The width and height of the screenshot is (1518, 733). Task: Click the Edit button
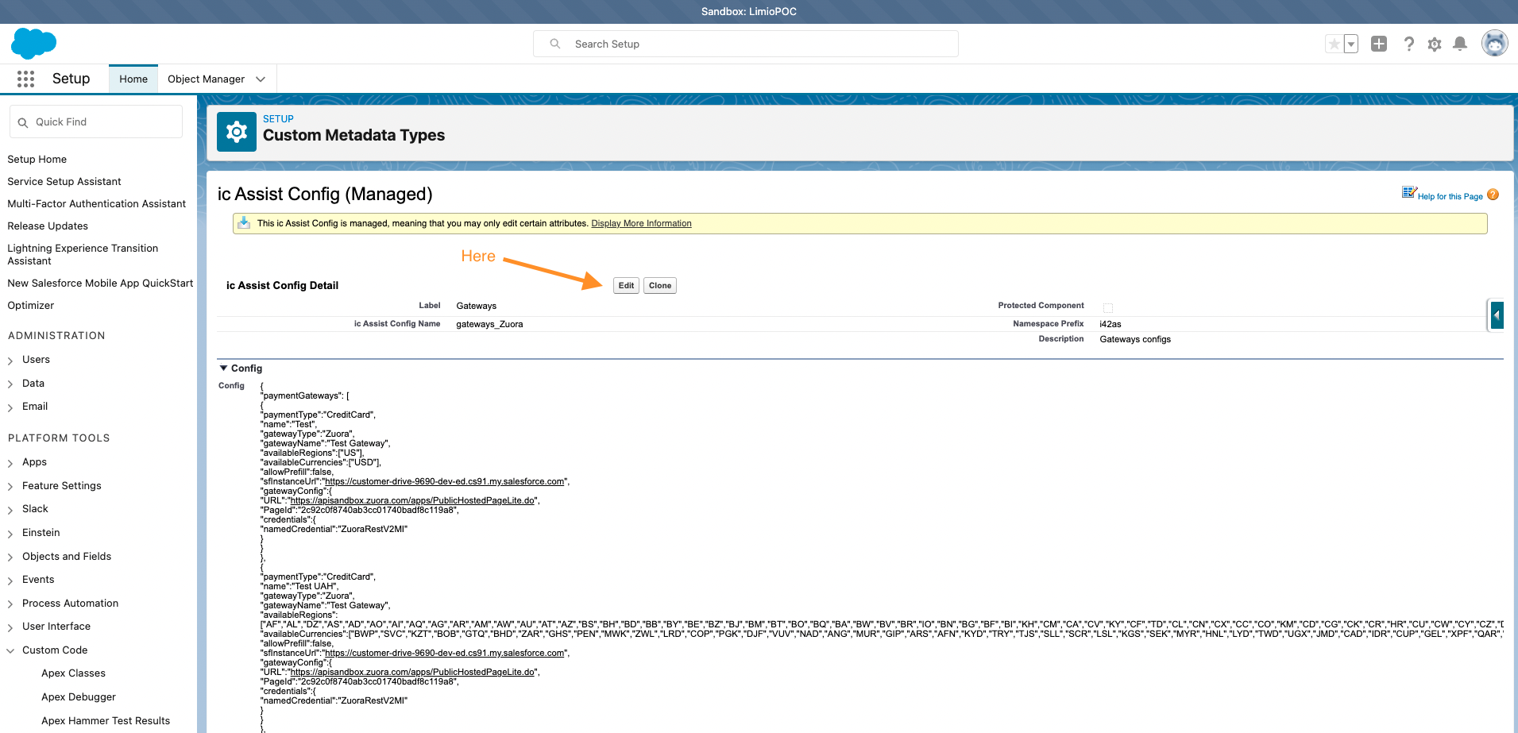[626, 286]
